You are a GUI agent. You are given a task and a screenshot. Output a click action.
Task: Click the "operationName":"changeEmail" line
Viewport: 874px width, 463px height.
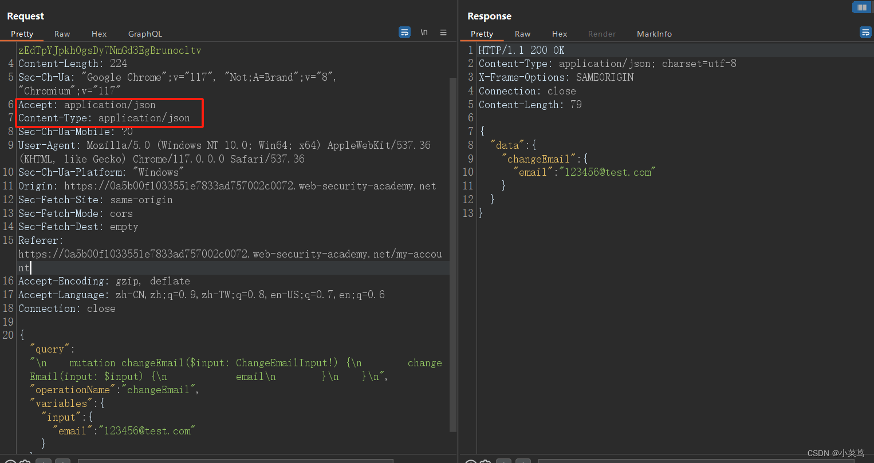pyautogui.click(x=115, y=390)
